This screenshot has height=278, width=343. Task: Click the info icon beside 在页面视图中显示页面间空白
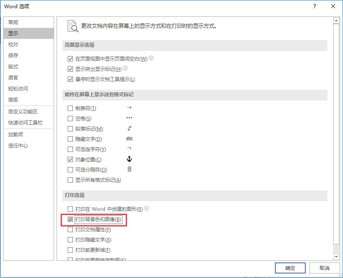pyautogui.click(x=151, y=58)
